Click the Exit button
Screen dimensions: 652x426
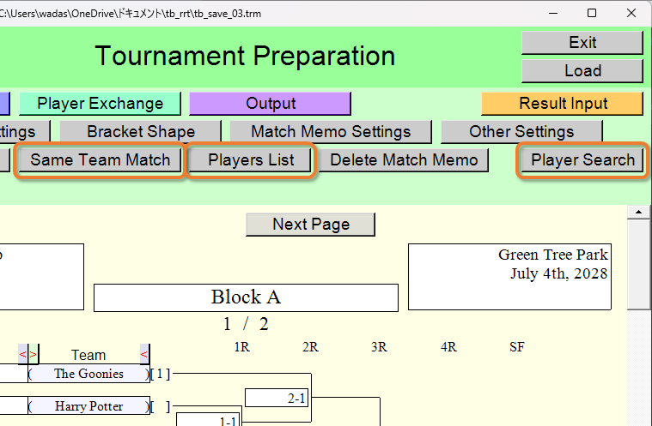click(582, 43)
